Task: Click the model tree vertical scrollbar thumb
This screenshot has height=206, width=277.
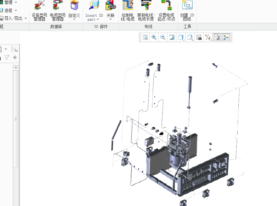Action: [x=16, y=119]
